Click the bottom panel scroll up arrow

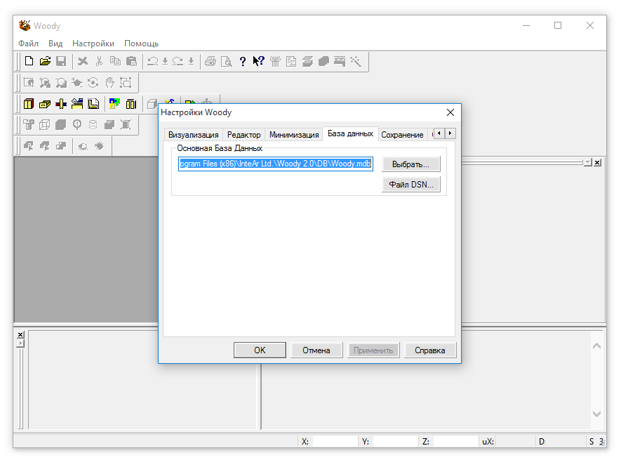597,346
